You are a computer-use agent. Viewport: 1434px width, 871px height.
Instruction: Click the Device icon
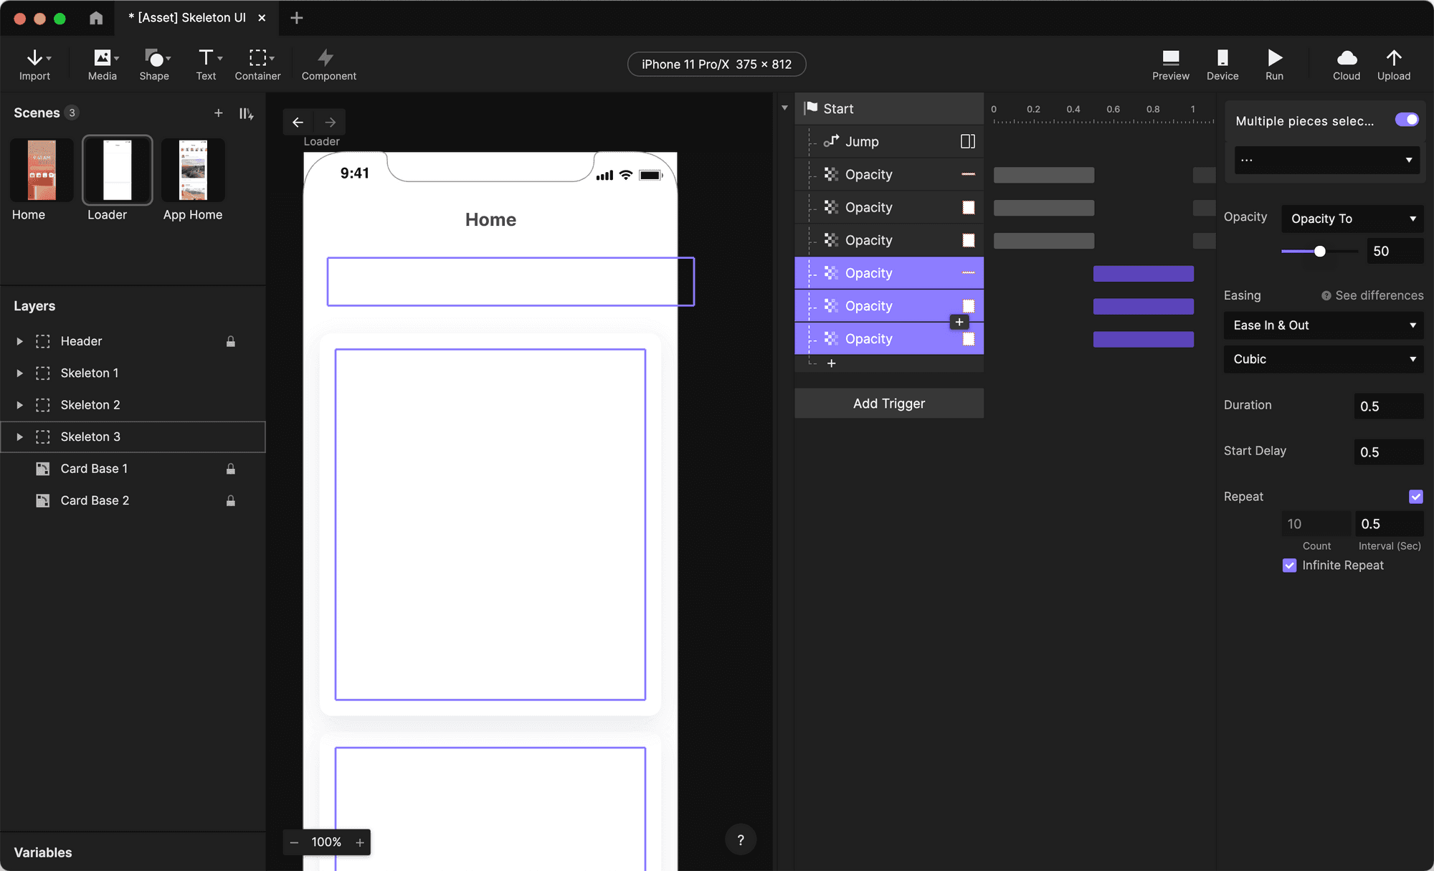pyautogui.click(x=1222, y=57)
